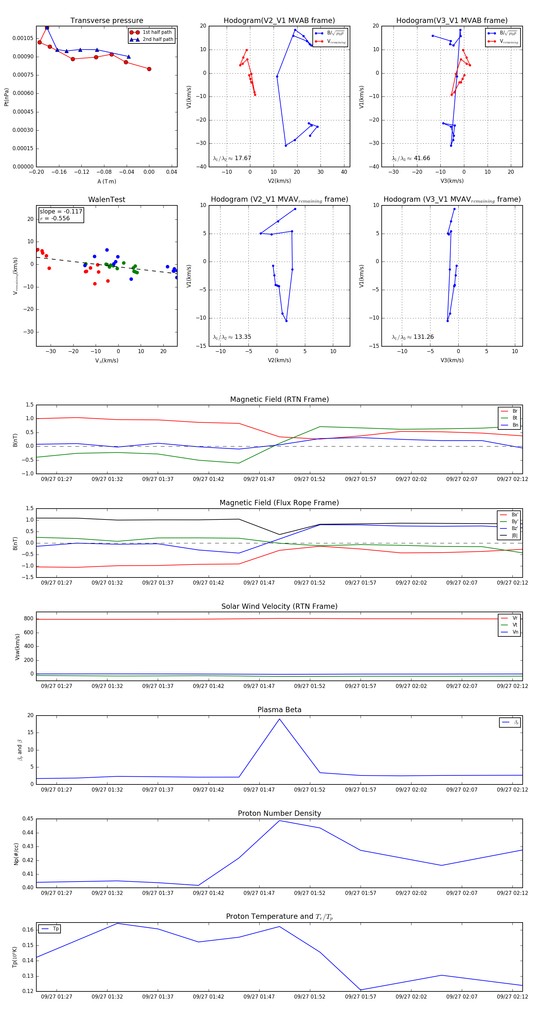Click the plasma beta peak near 19

pos(279,719)
